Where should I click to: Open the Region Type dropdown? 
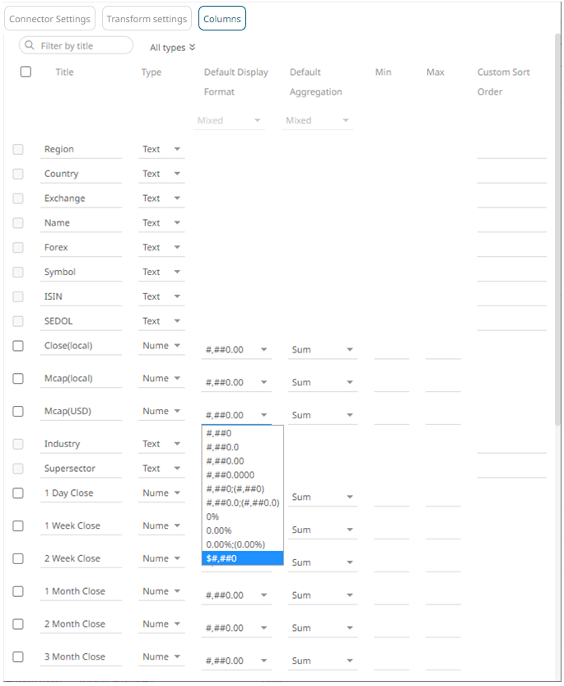click(x=161, y=150)
